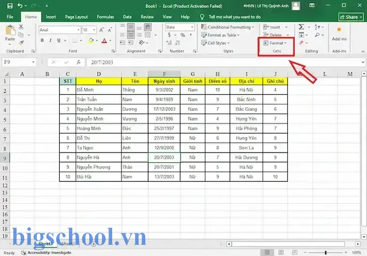This screenshot has width=367, height=256.
Task: Apply Comma Style number format
Action: [x=191, y=35]
